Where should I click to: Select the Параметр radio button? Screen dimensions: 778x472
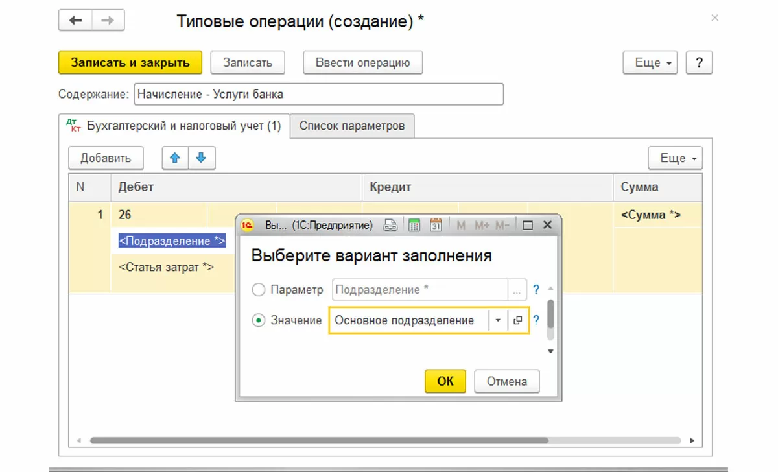(259, 290)
